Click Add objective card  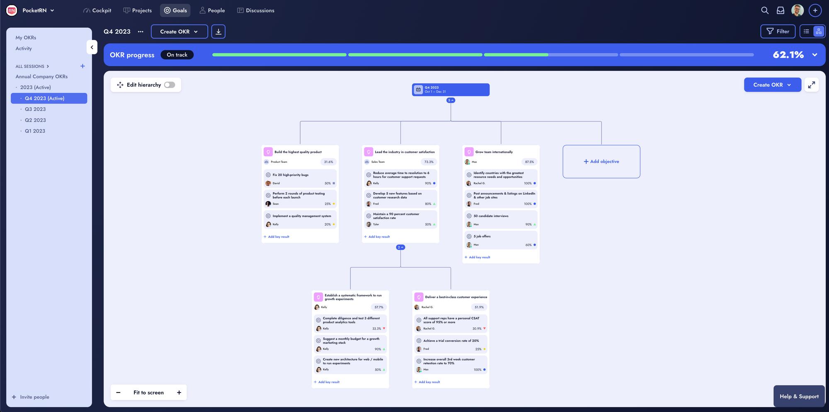coord(601,161)
